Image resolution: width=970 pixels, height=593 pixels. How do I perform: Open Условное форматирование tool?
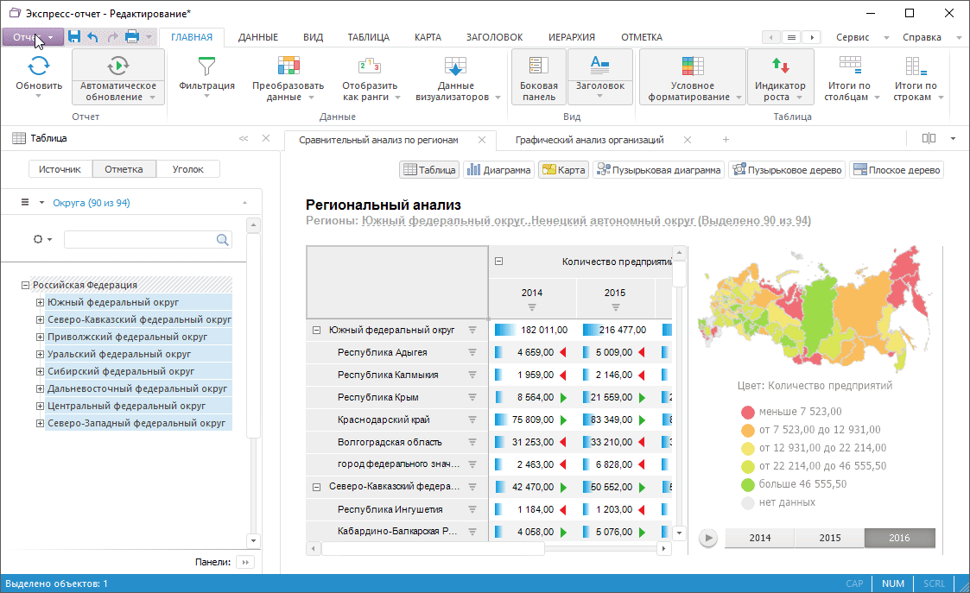click(692, 66)
